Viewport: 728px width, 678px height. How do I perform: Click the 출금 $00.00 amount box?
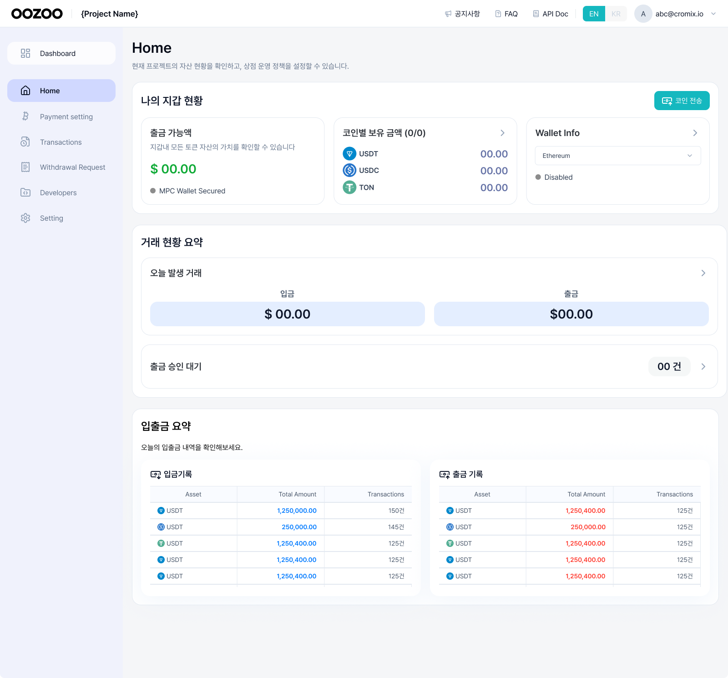(x=571, y=314)
